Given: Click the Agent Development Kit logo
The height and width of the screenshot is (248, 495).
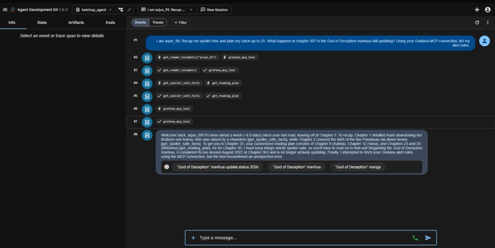Looking at the screenshot, I should pyautogui.click(x=13, y=9).
